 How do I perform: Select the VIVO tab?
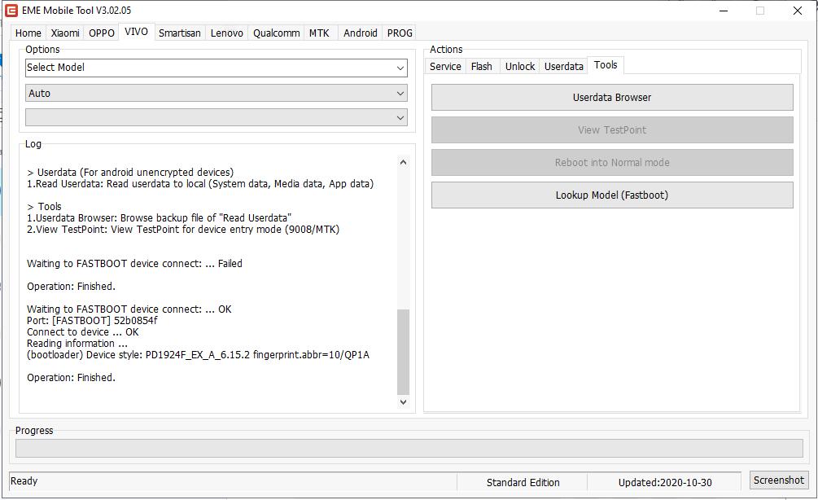[136, 31]
